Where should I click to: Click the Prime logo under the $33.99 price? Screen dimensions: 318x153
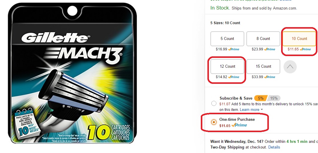[x=270, y=77]
